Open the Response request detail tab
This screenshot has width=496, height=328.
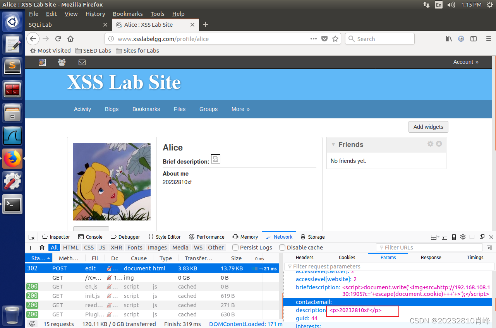click(x=431, y=258)
